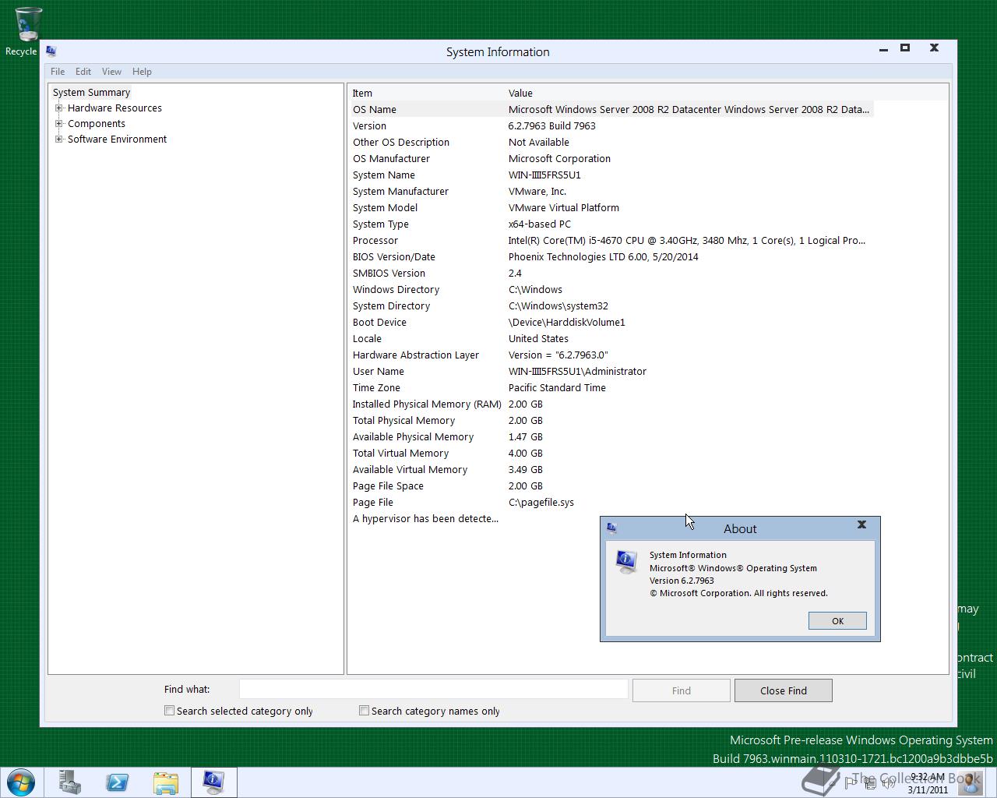Click the About dialog title bar icon
The image size is (997, 798).
(x=612, y=528)
